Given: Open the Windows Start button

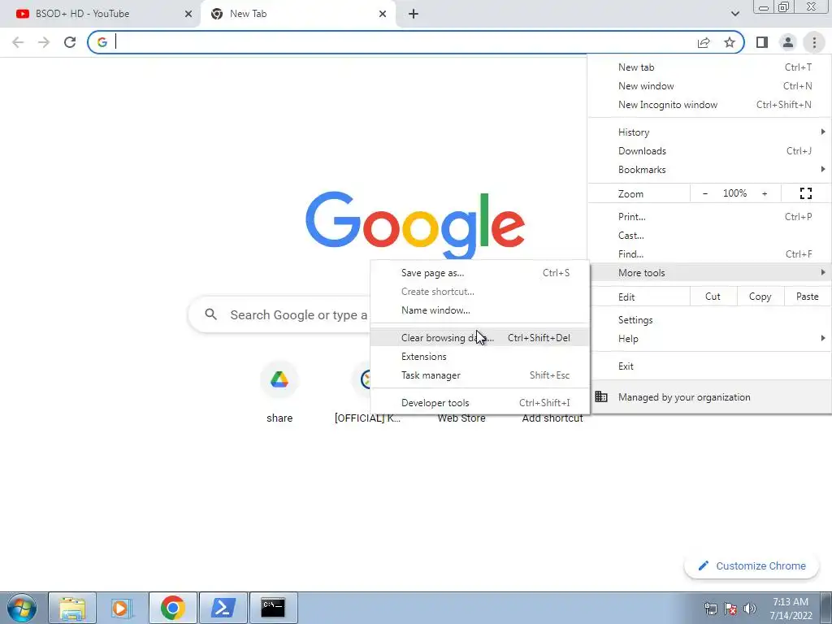Looking at the screenshot, I should [x=22, y=608].
